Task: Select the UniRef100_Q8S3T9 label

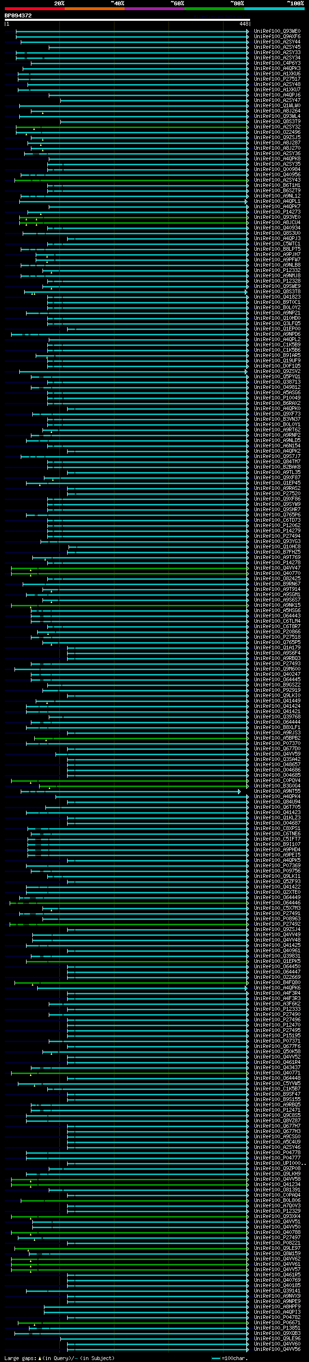Action: coord(277,122)
